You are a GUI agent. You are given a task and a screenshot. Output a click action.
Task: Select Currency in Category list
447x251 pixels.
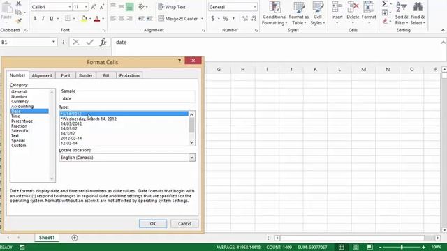coord(20,101)
